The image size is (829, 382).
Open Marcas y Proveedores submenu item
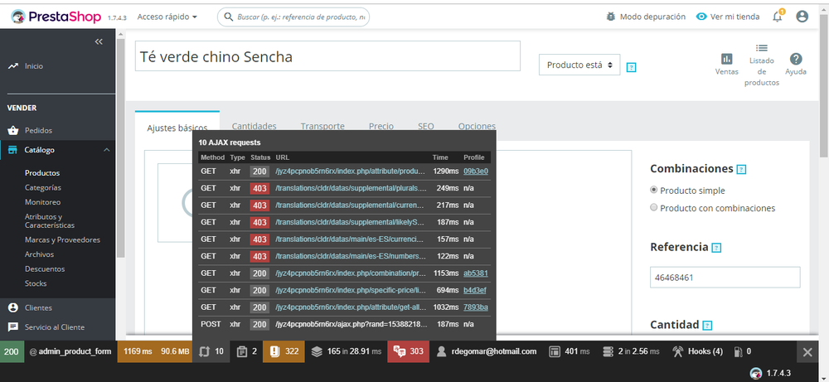(x=62, y=239)
